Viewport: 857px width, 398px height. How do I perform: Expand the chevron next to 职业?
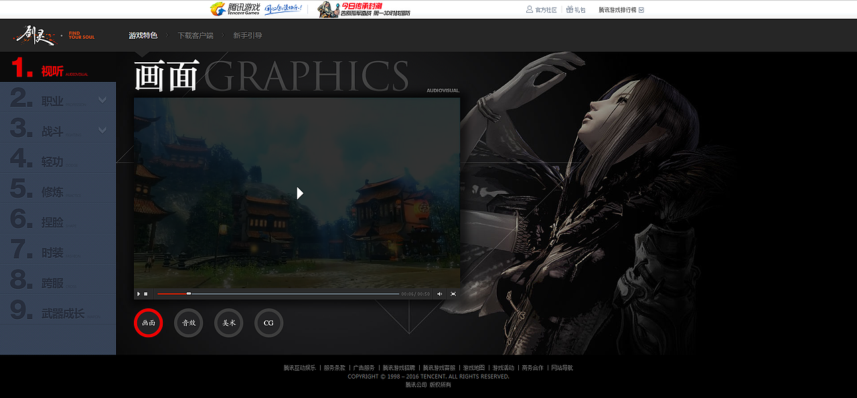click(x=102, y=100)
